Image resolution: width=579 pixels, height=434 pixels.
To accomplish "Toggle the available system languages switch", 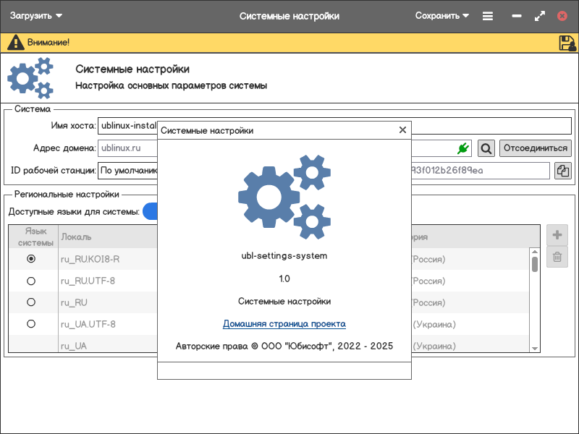I will click(151, 211).
